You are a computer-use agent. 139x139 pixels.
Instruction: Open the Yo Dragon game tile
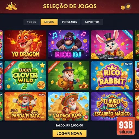[25, 45]
